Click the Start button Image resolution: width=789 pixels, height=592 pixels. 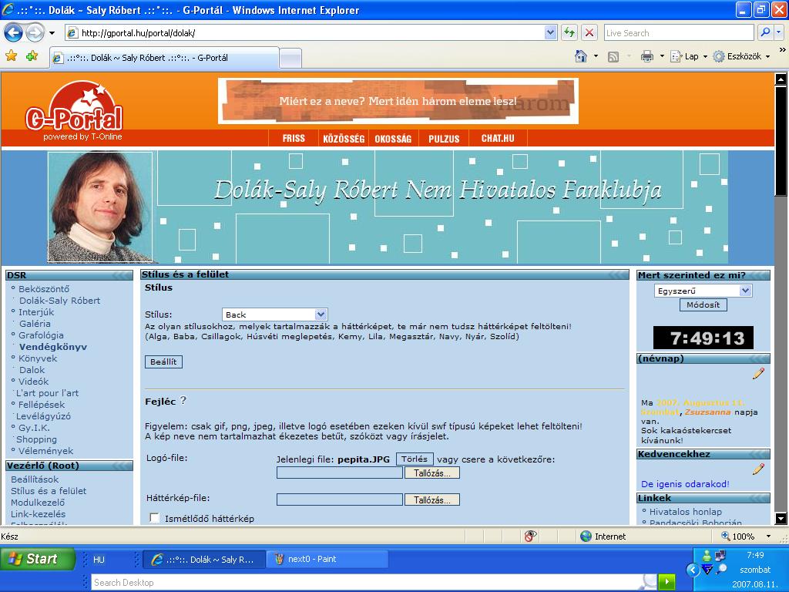38,559
